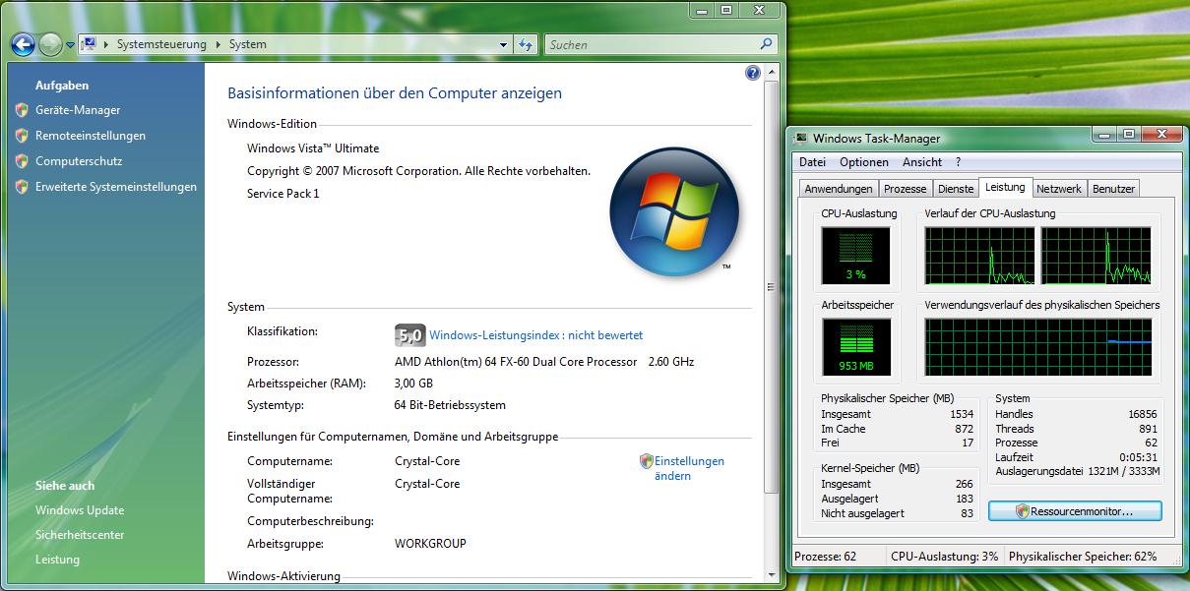The height and width of the screenshot is (591, 1190).
Task: Click the physical memory history graph
Action: coord(1038,348)
